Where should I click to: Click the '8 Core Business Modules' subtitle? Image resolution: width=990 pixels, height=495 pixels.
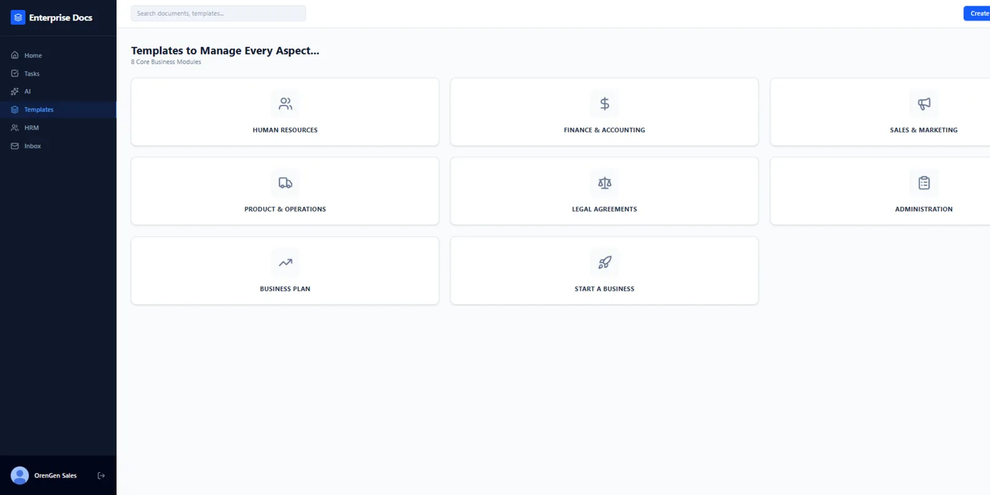pyautogui.click(x=166, y=62)
